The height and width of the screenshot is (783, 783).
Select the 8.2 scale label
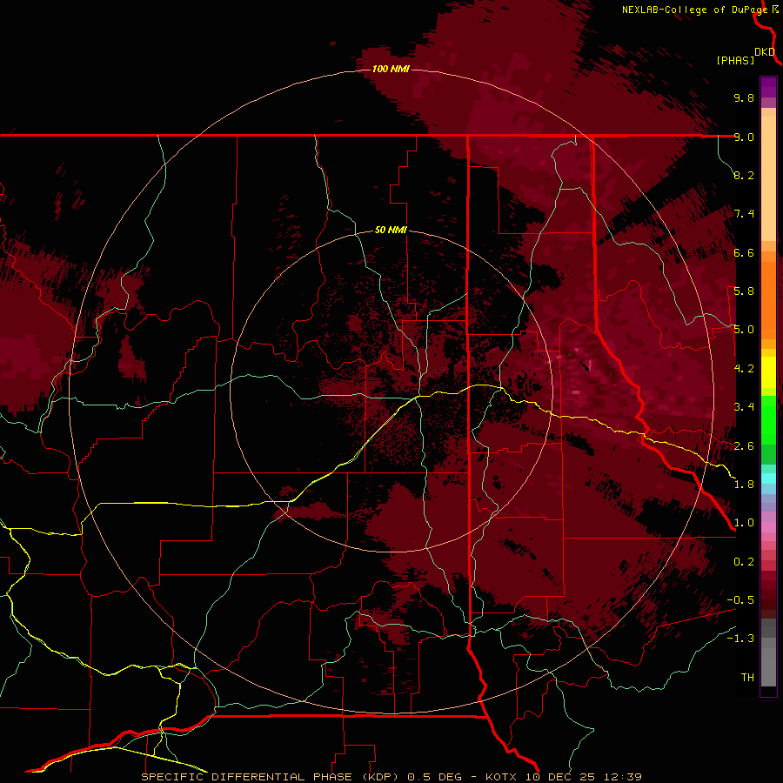pos(744,175)
